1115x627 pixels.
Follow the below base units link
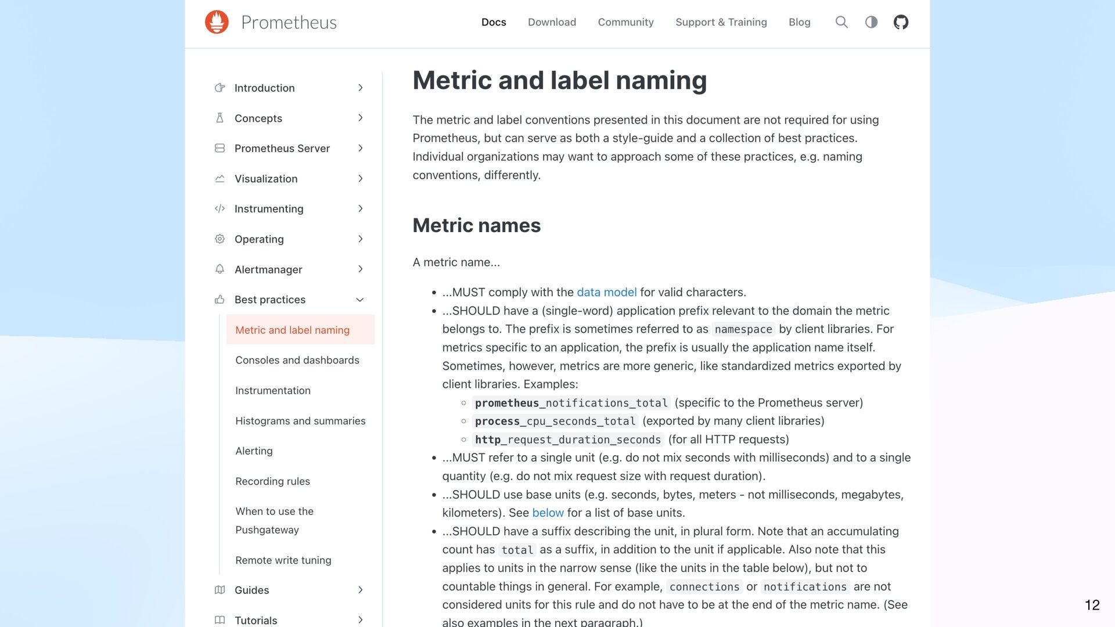(548, 513)
